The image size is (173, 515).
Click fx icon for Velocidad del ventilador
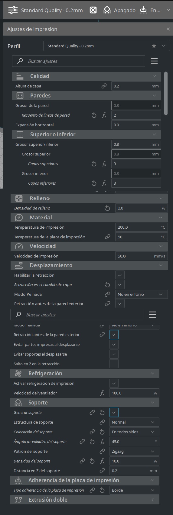point(102,393)
